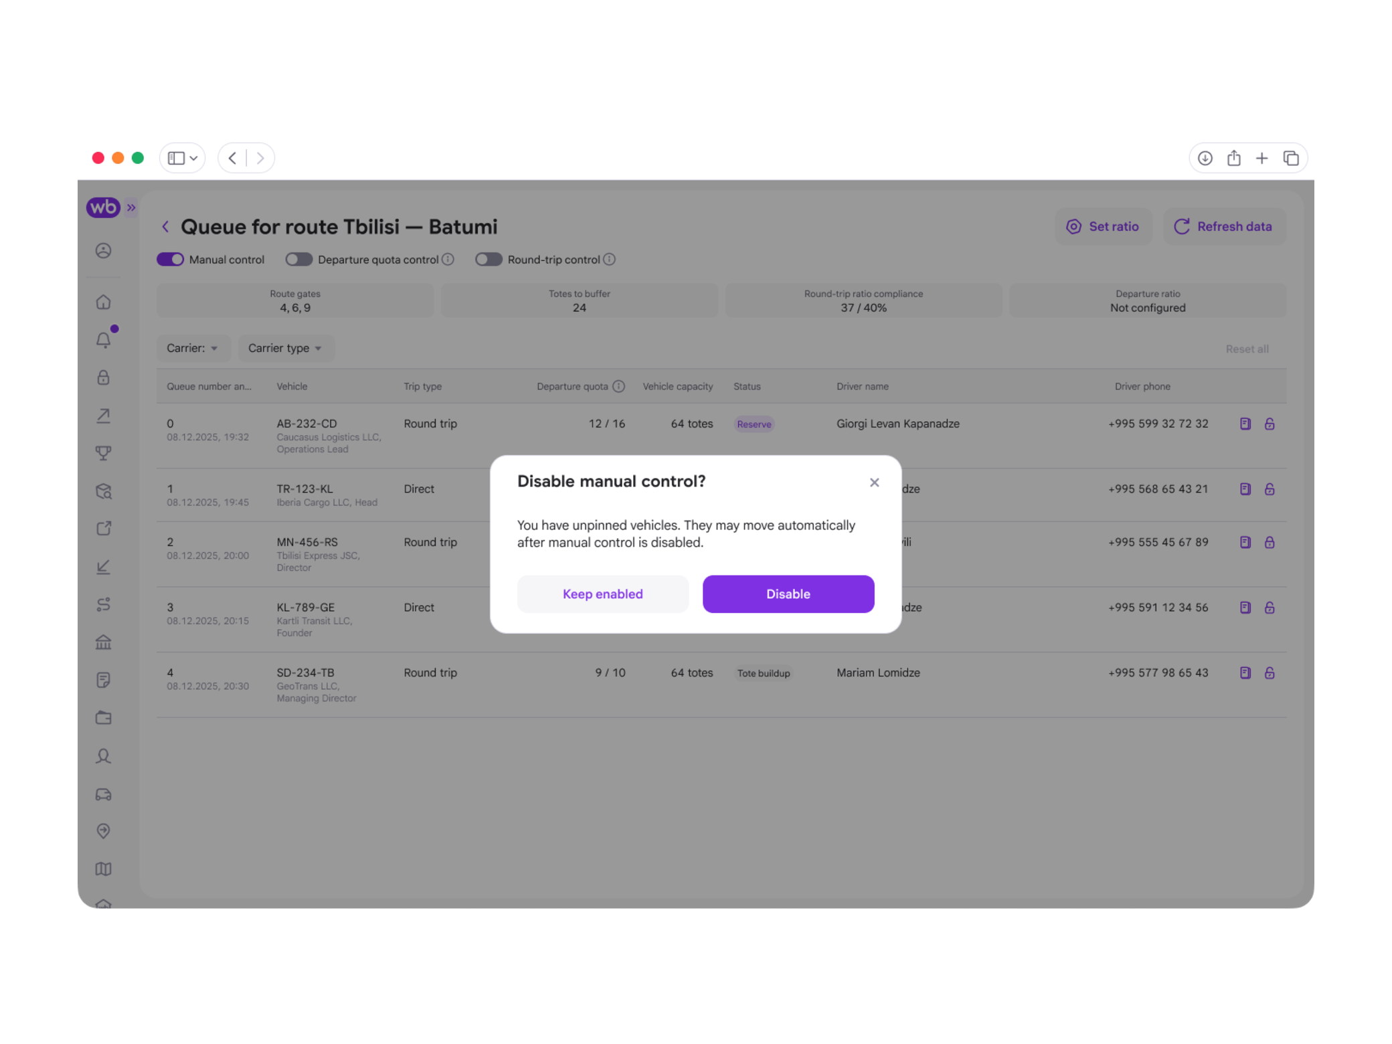Open the home icon in sidebar

coord(103,302)
